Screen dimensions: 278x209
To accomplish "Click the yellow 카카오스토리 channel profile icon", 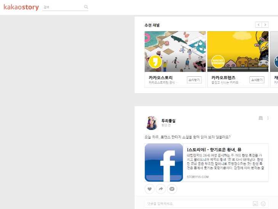I will pyautogui.click(x=155, y=62).
